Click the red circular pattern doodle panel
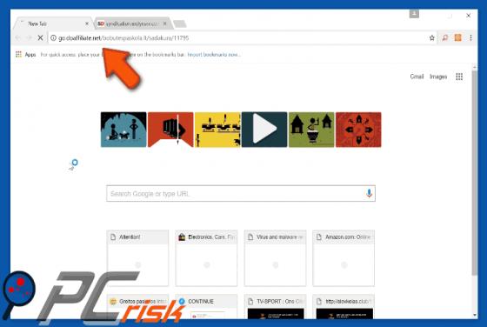 tap(358, 130)
